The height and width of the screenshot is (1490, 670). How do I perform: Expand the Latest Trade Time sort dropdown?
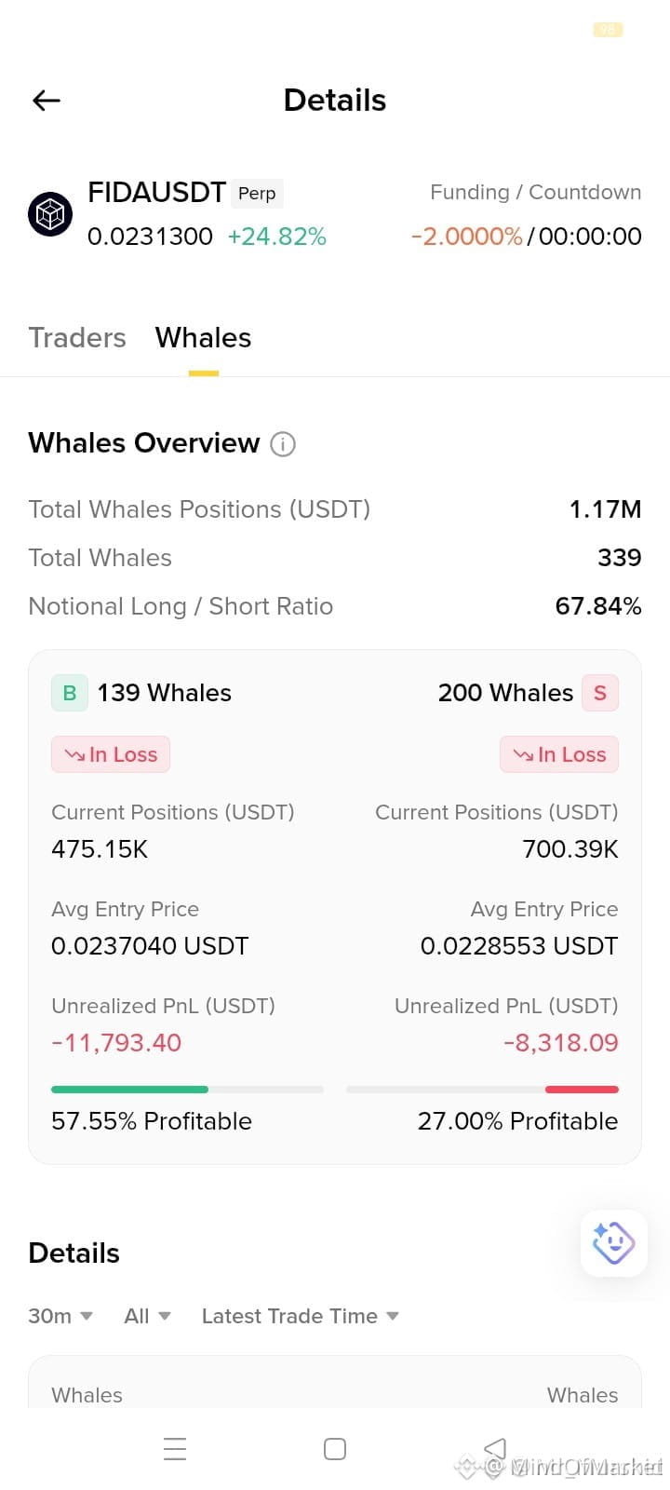pos(301,1316)
